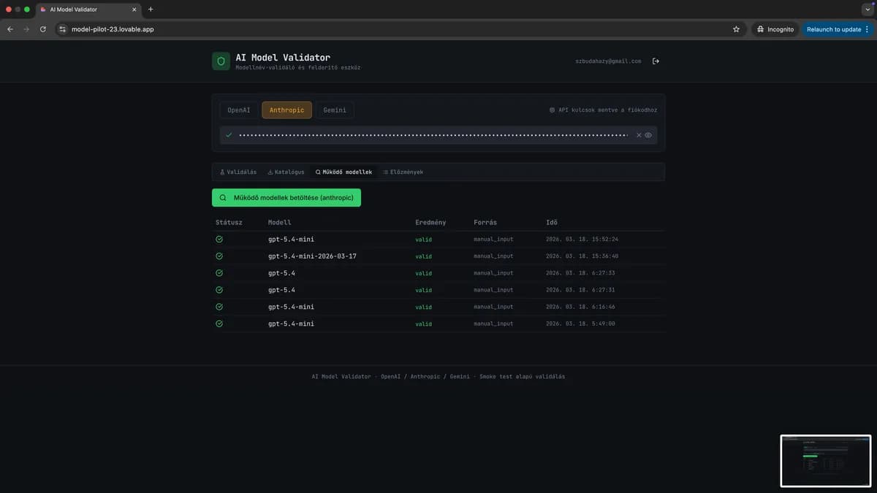Click status check icon for gpt-5.4-mini at 5:49:00
Image resolution: width=877 pixels, height=493 pixels.
pyautogui.click(x=219, y=324)
